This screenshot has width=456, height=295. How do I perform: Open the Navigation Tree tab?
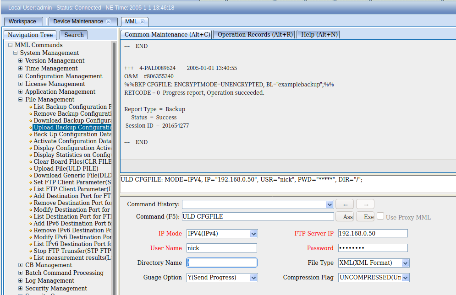30,35
